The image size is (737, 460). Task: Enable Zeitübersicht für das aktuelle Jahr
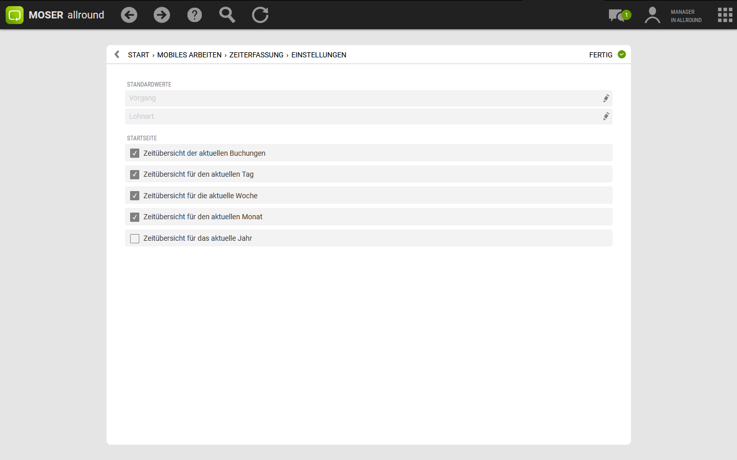click(135, 239)
